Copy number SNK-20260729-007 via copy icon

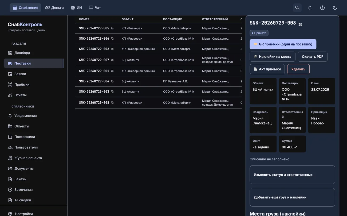coord(112,60)
